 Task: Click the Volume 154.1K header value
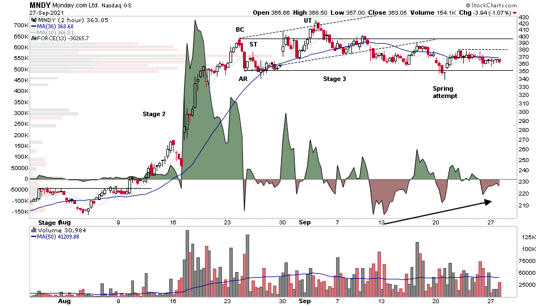[x=433, y=13]
